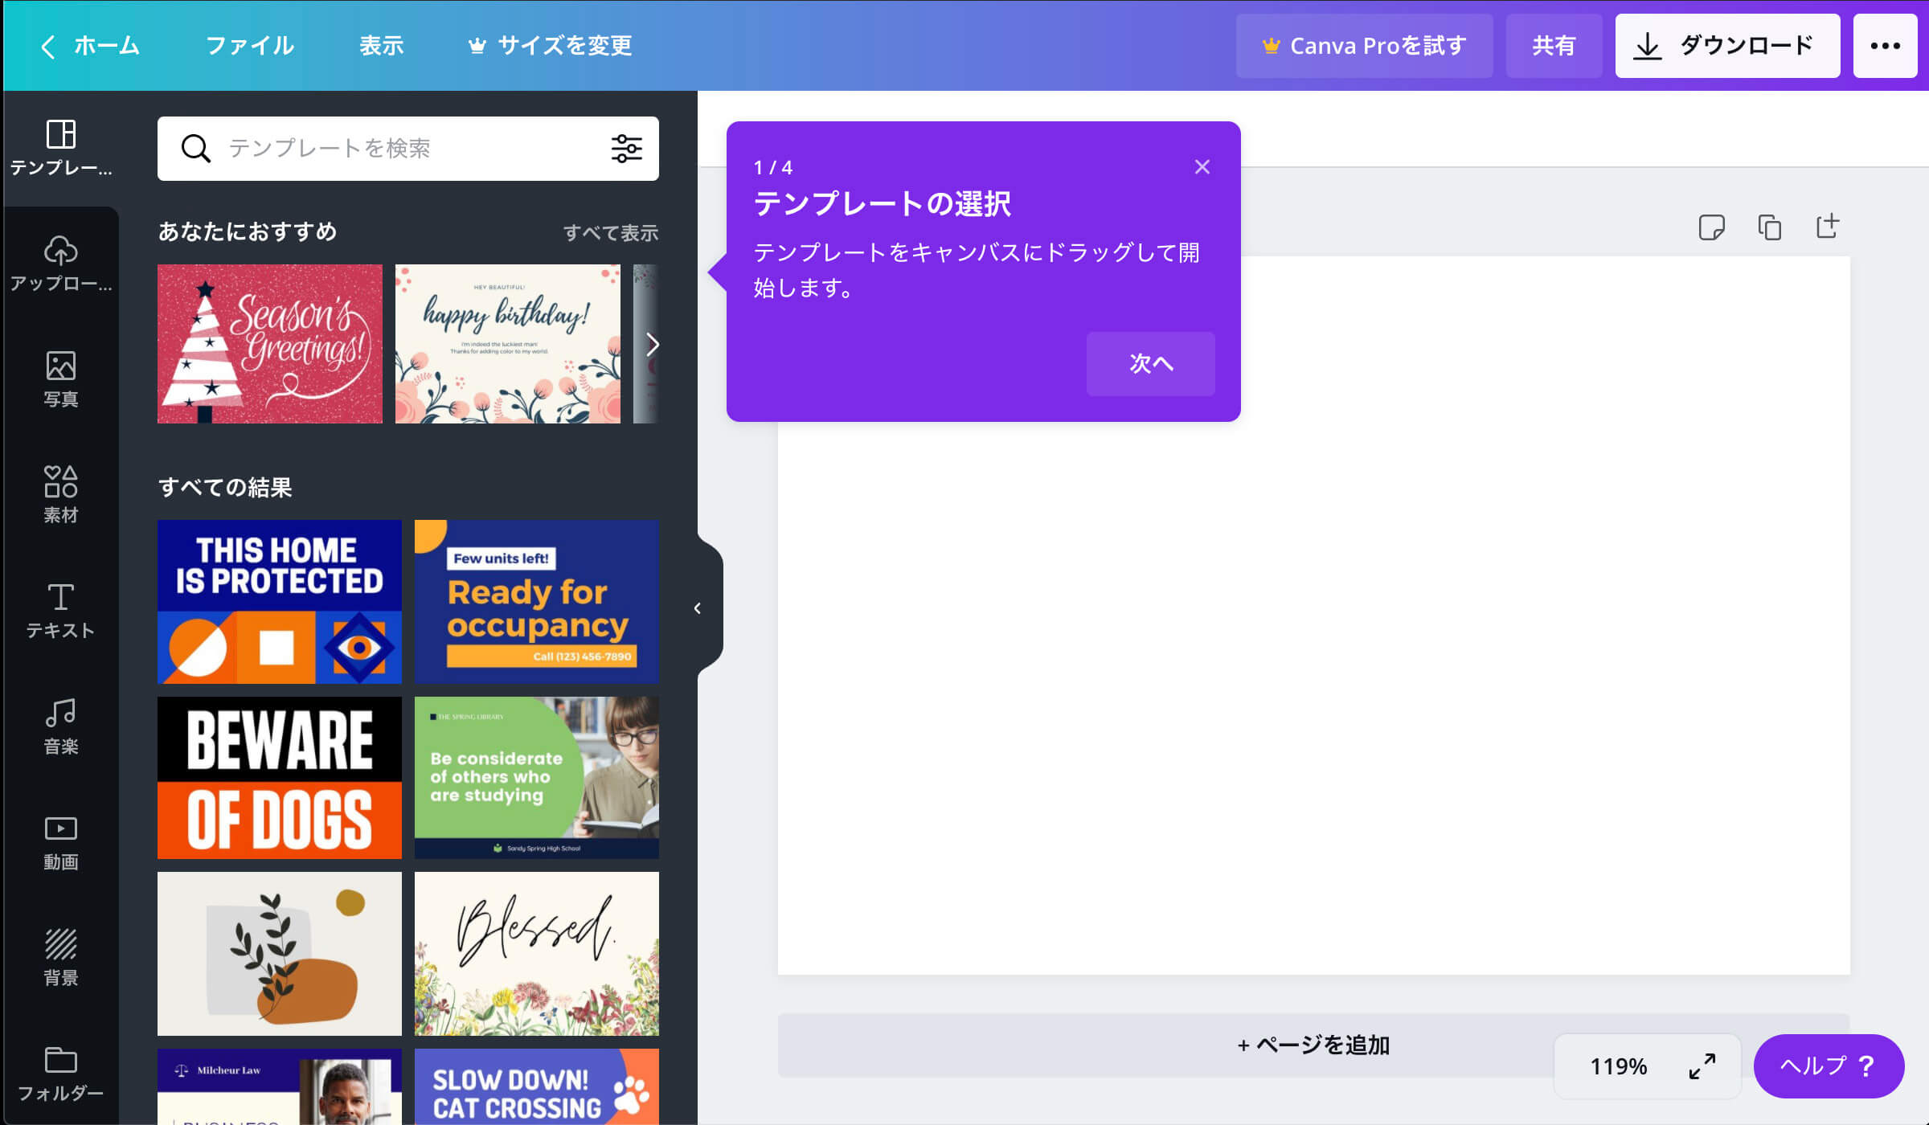Viewport: 1929px width, 1125px height.
Task: Click the Templates panel icon
Action: (59, 147)
